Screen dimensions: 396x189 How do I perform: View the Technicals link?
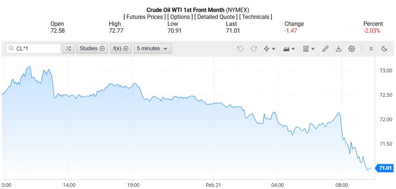click(256, 17)
